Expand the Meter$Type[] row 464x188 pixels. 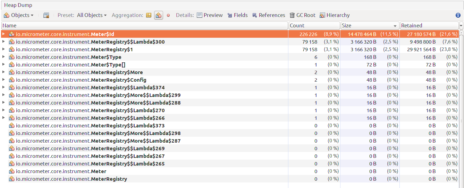[3, 65]
